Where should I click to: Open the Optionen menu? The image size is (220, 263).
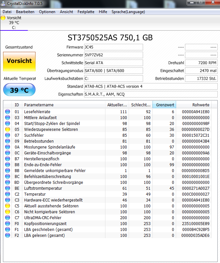click(x=47, y=12)
